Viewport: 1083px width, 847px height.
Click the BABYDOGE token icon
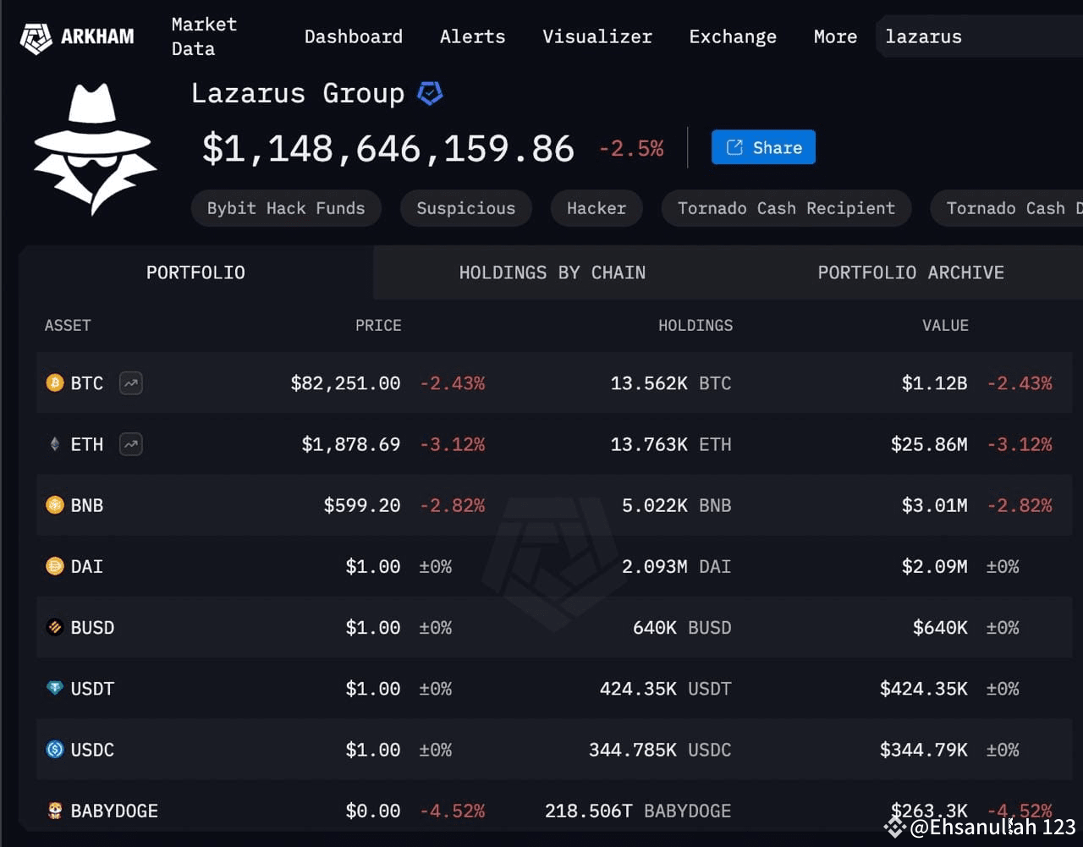pyautogui.click(x=54, y=811)
